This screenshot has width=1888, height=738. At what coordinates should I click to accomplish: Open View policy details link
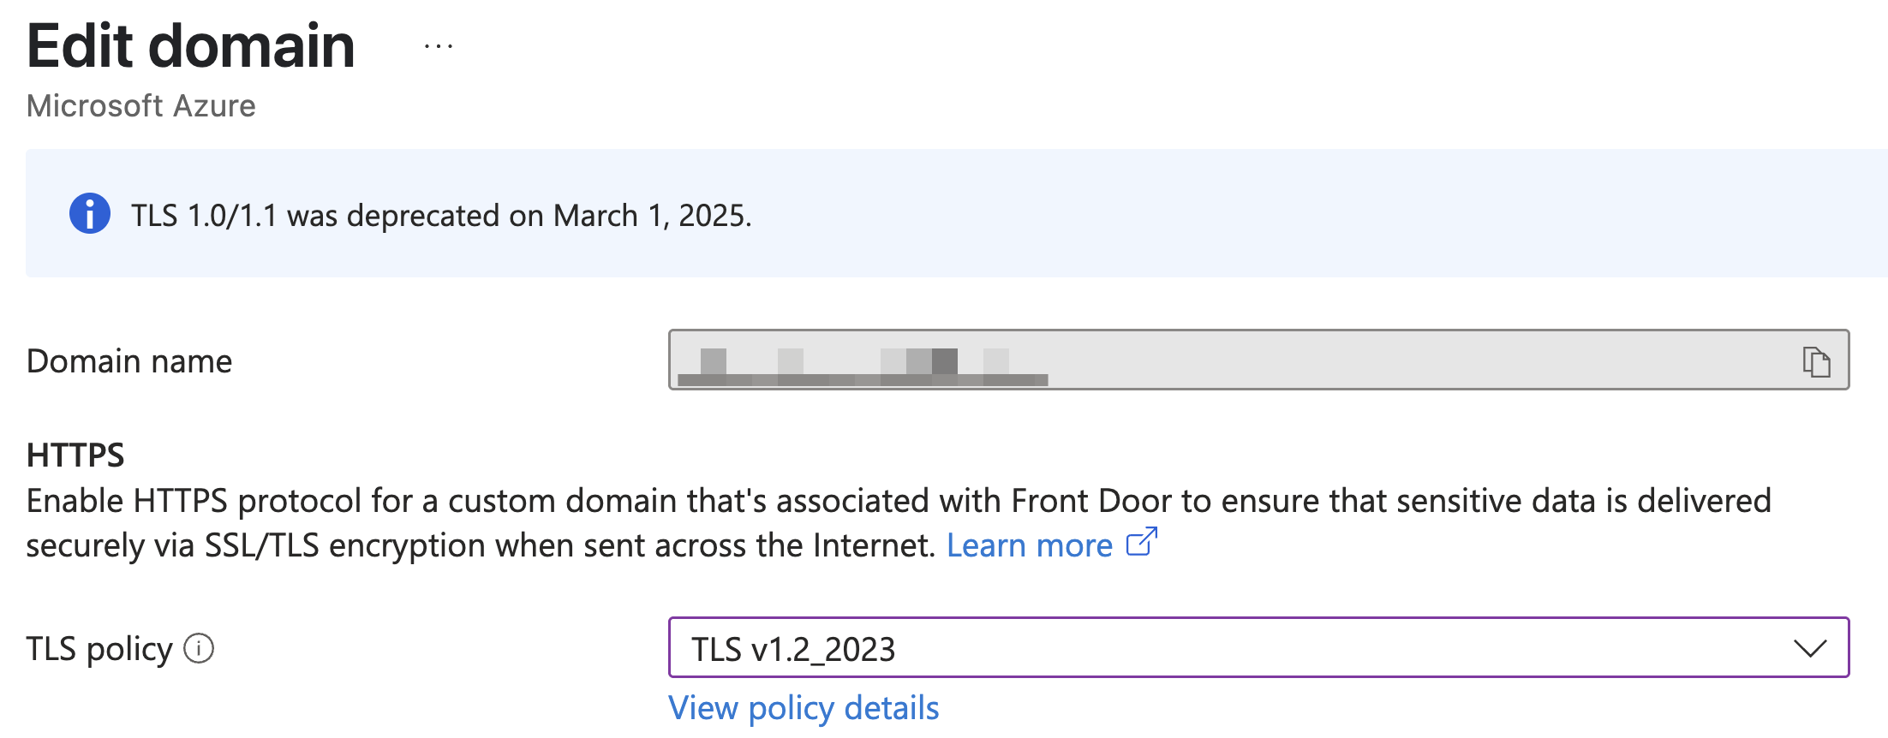point(804,708)
